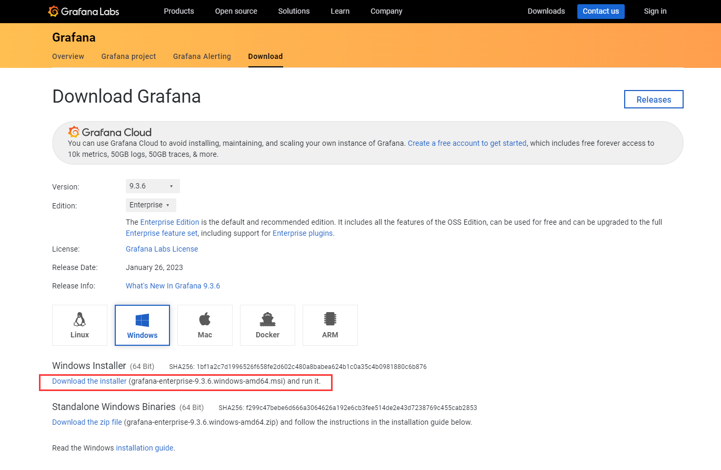Open the Windows installation guide link

(145, 448)
